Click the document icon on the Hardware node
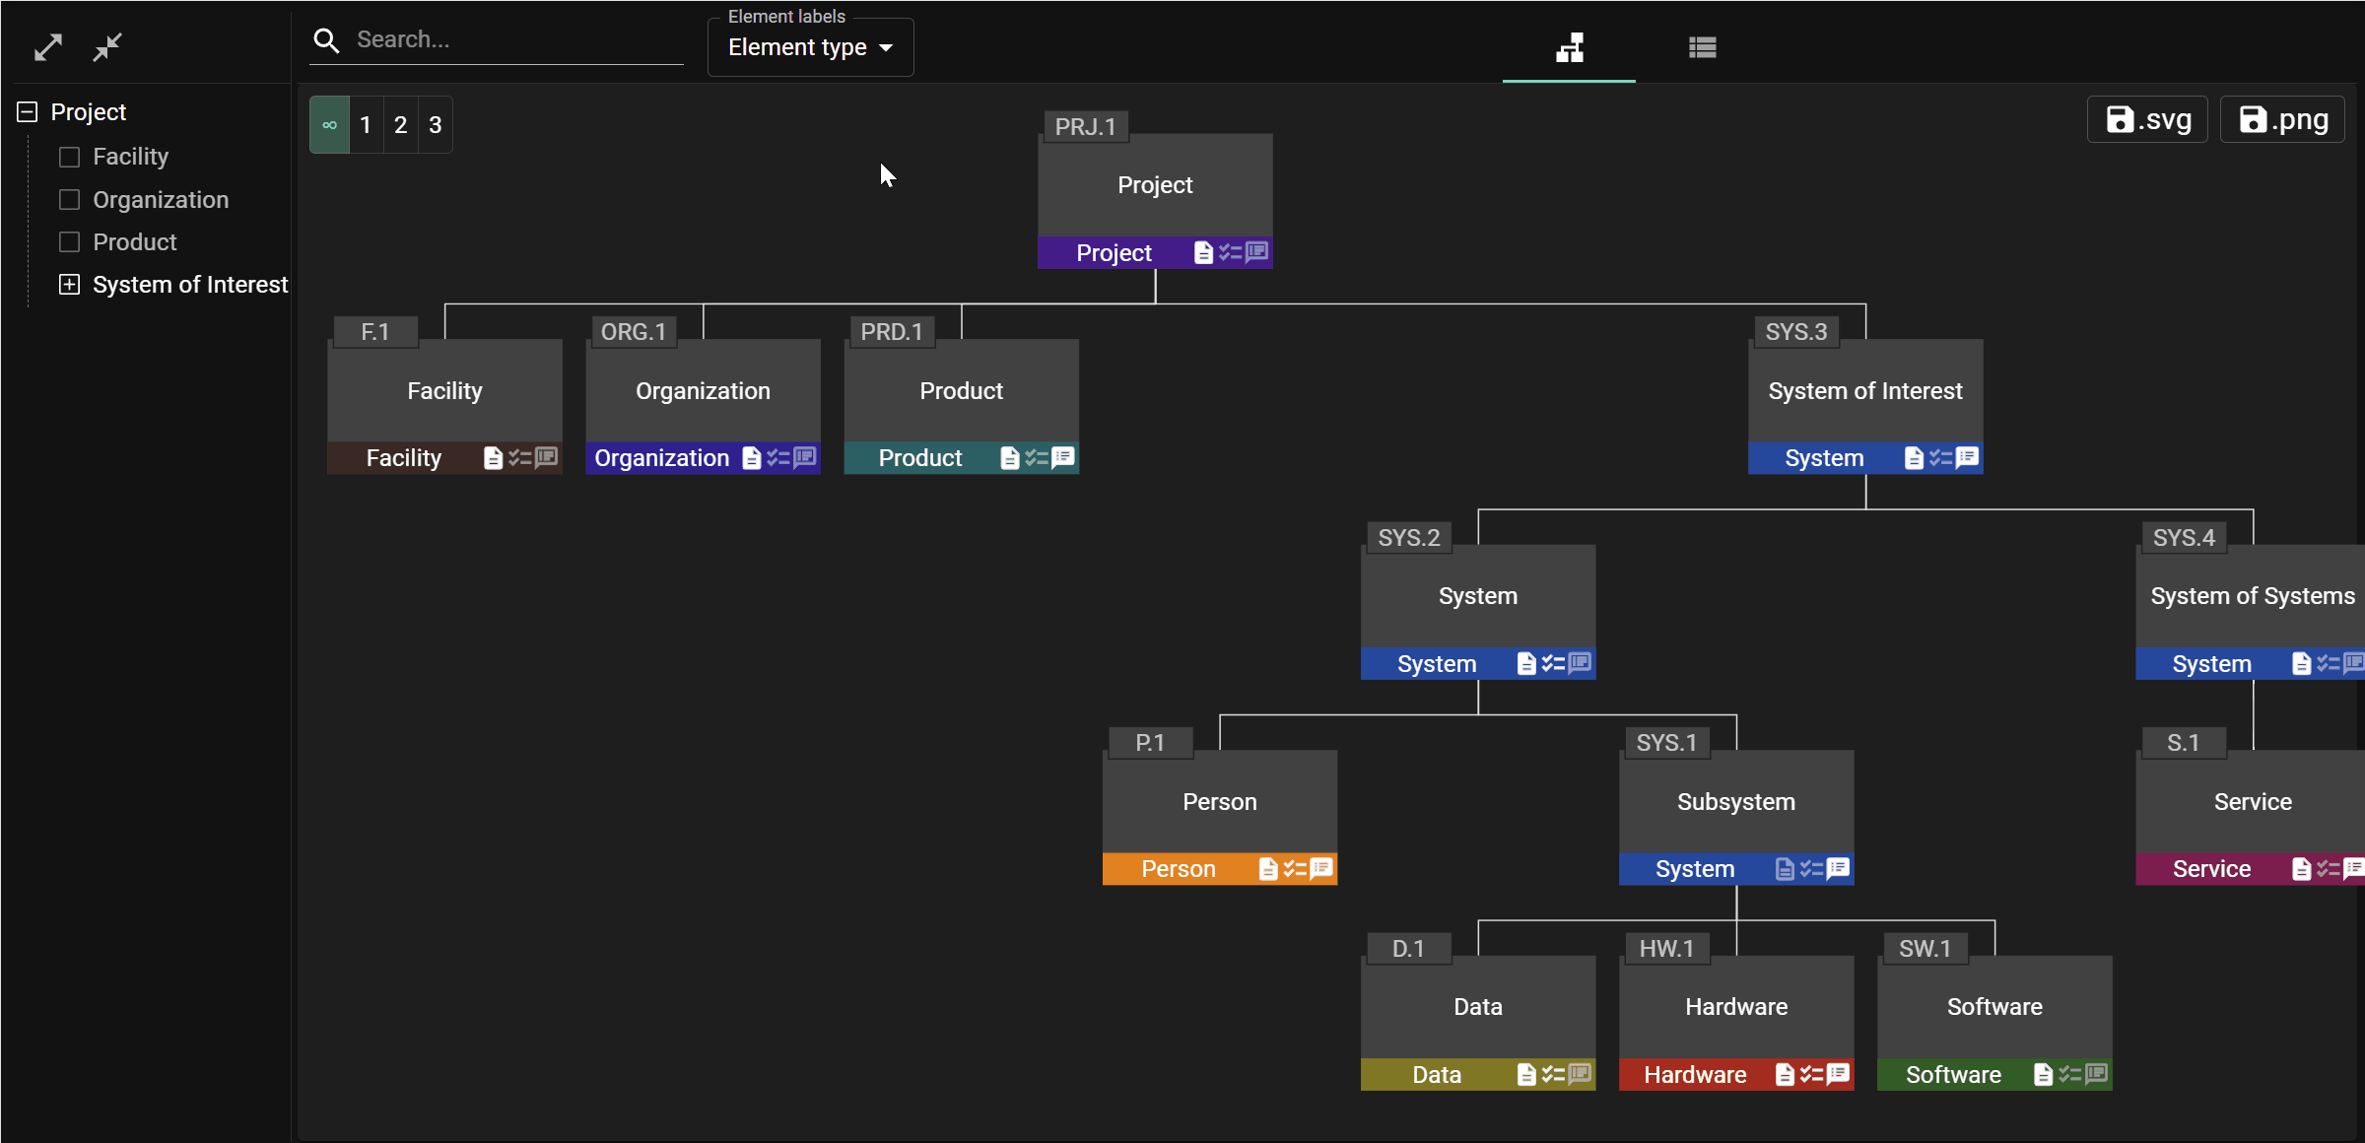 click(x=1785, y=1074)
